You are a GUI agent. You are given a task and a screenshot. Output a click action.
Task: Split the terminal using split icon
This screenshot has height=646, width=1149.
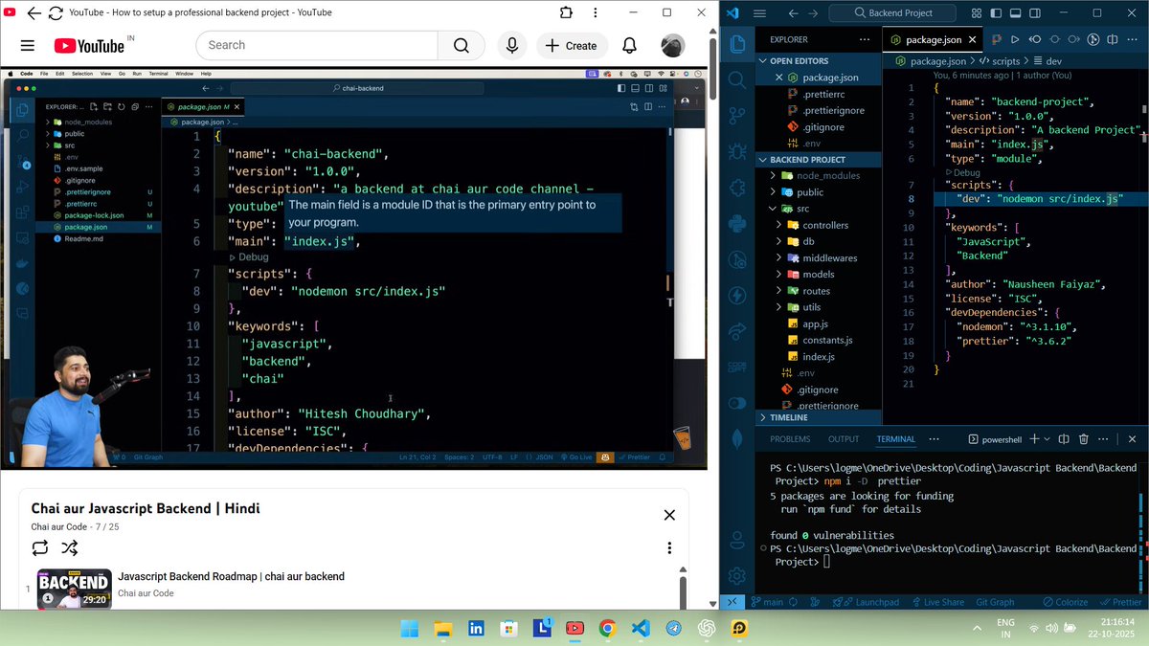tap(1064, 439)
